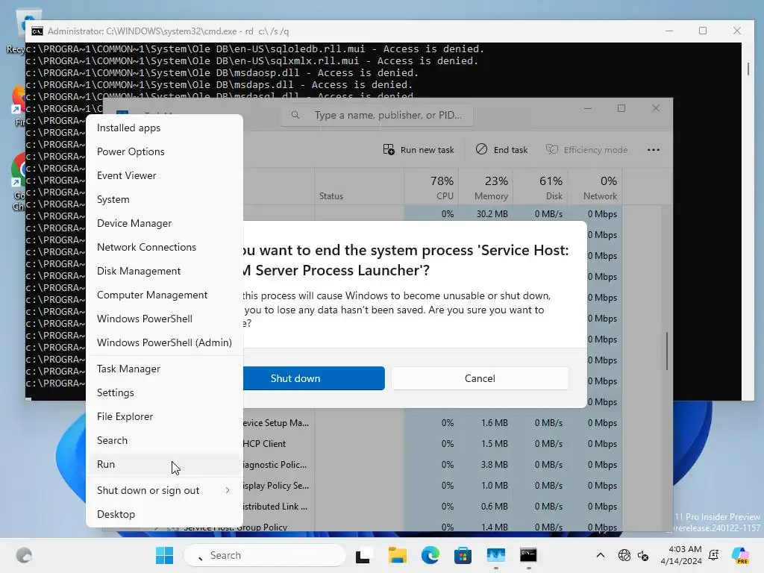Click the widgets icon on taskbar left

24,555
